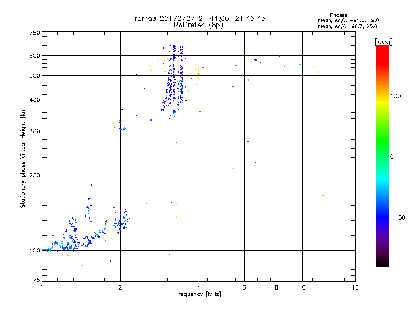Click the y-axis tick label '300'
The image size is (418, 313).
coord(34,131)
